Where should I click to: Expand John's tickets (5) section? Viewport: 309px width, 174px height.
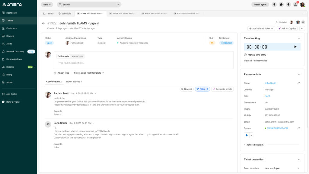[254, 145]
